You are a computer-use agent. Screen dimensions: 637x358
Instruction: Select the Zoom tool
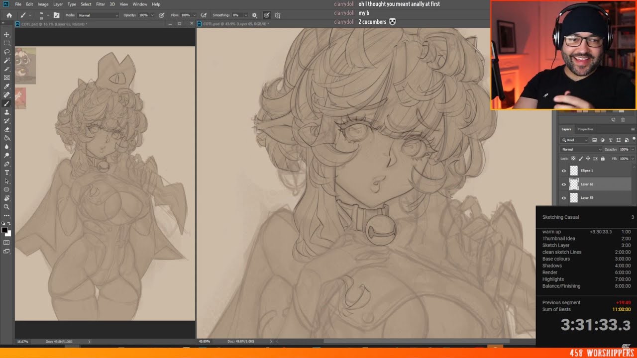(x=7, y=207)
